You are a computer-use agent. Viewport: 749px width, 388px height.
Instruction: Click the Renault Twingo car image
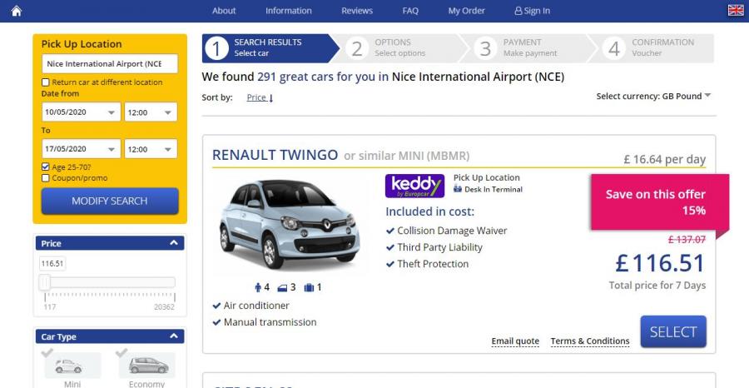289,224
